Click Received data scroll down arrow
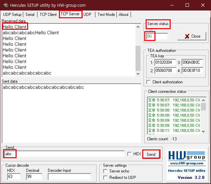Viewport: 211px width, 184px height. 138,74
